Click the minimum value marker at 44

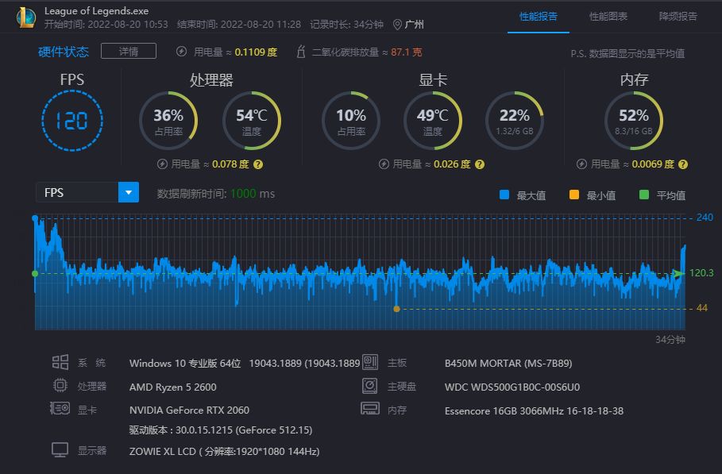[x=396, y=308]
